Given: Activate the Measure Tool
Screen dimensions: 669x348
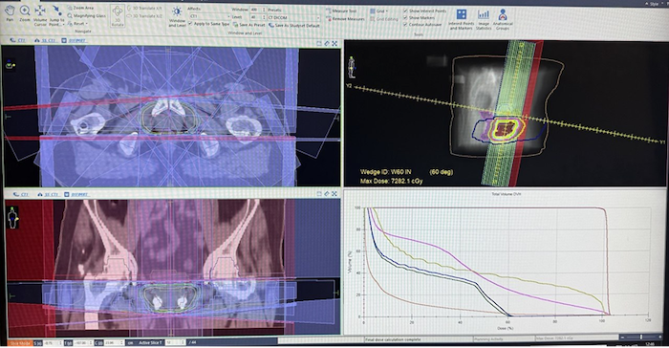Looking at the screenshot, I should (341, 11).
